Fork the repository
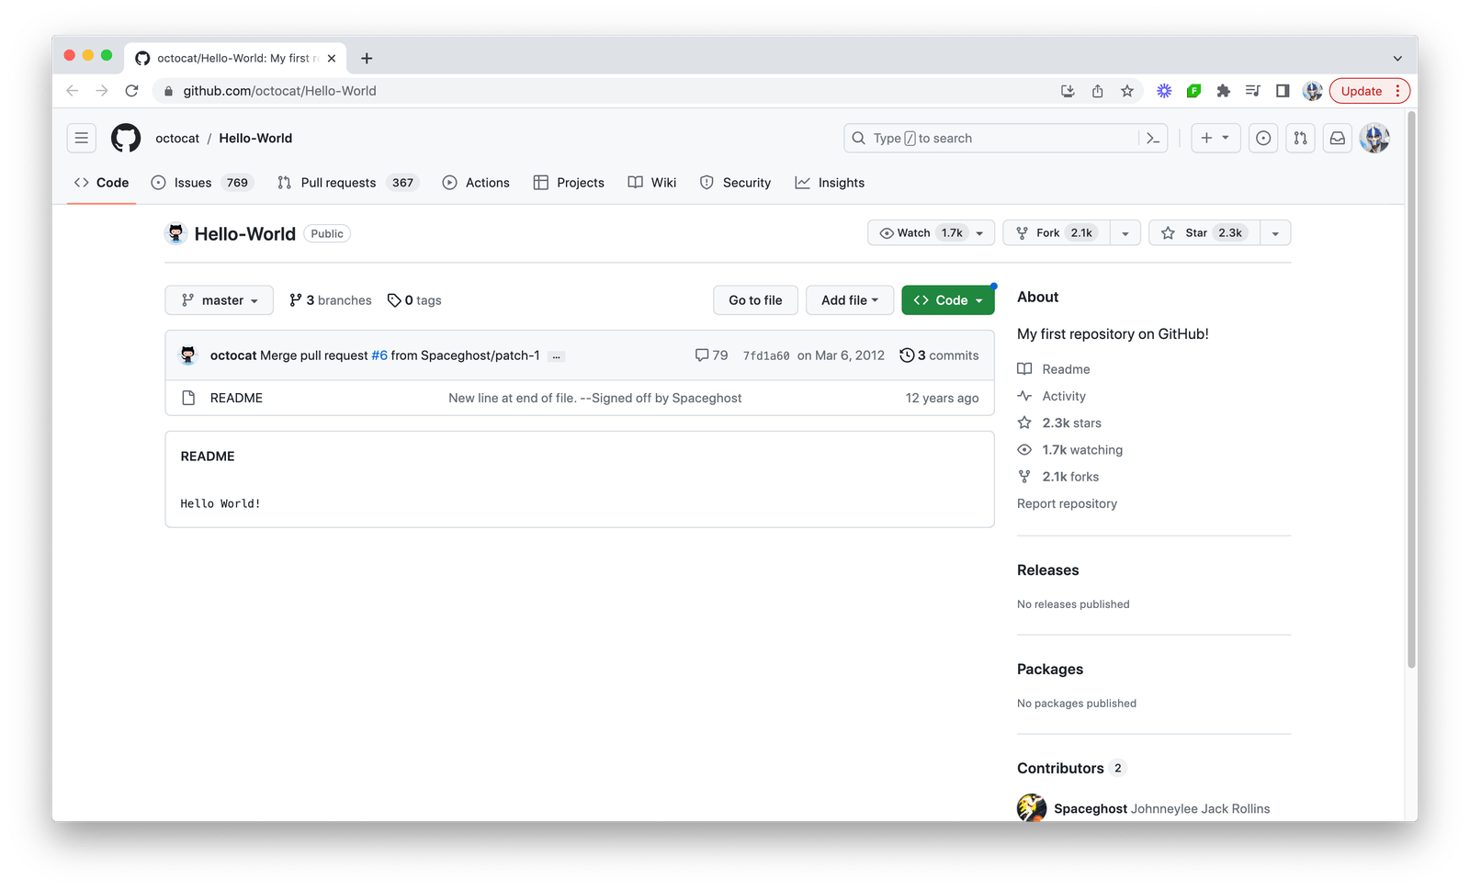 tap(1057, 233)
